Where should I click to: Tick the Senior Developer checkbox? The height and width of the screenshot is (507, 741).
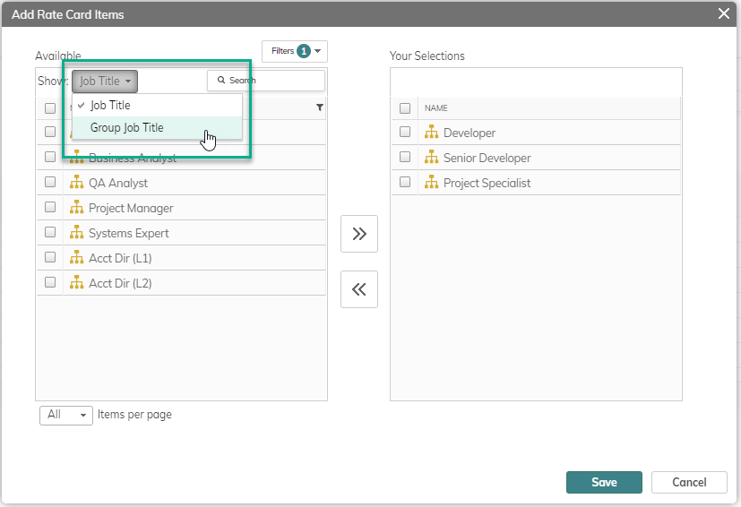405,157
